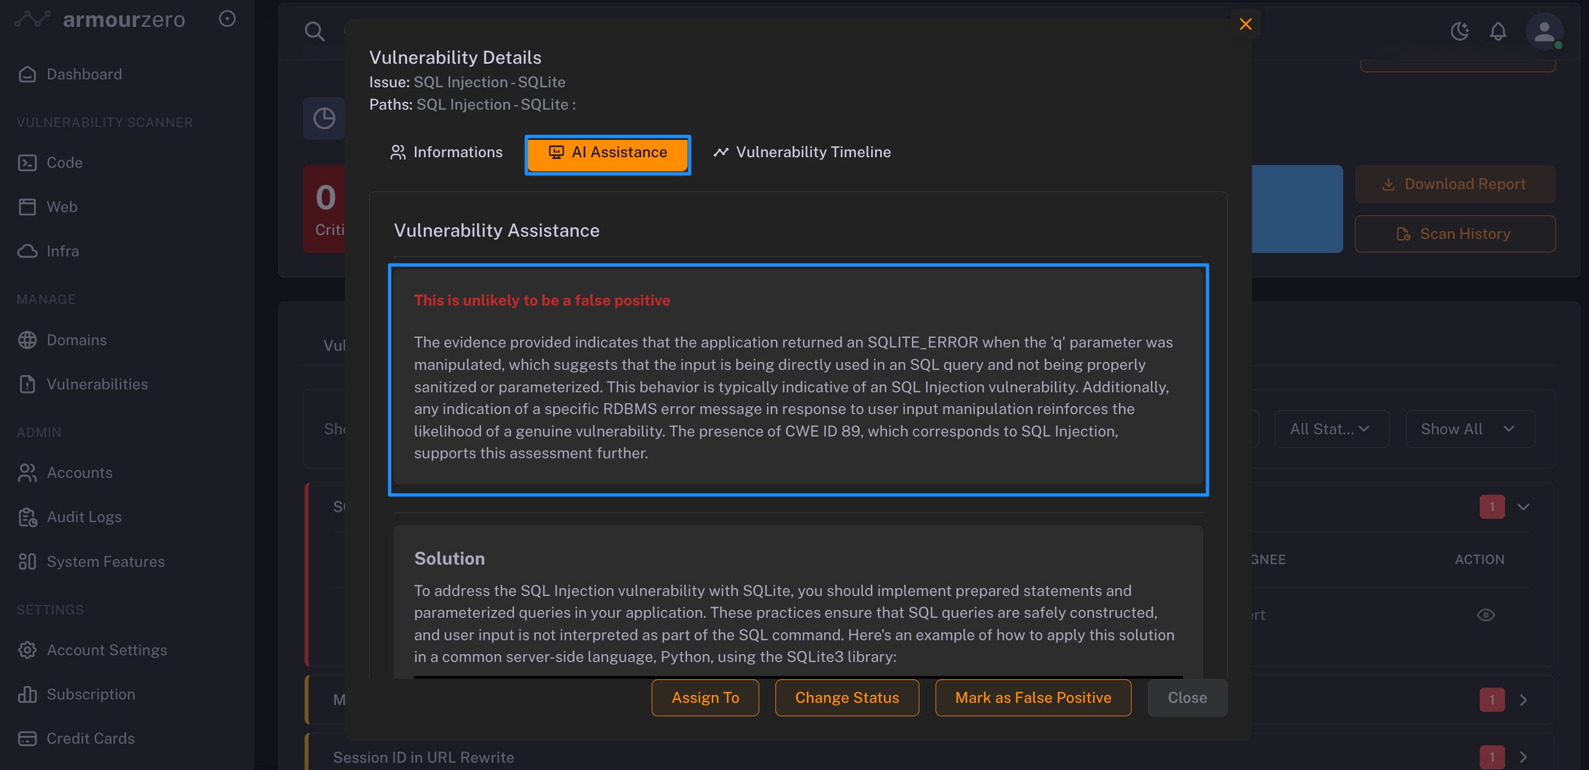This screenshot has width=1589, height=770.
Task: Close the dialog with orange X
Action: coord(1245,24)
